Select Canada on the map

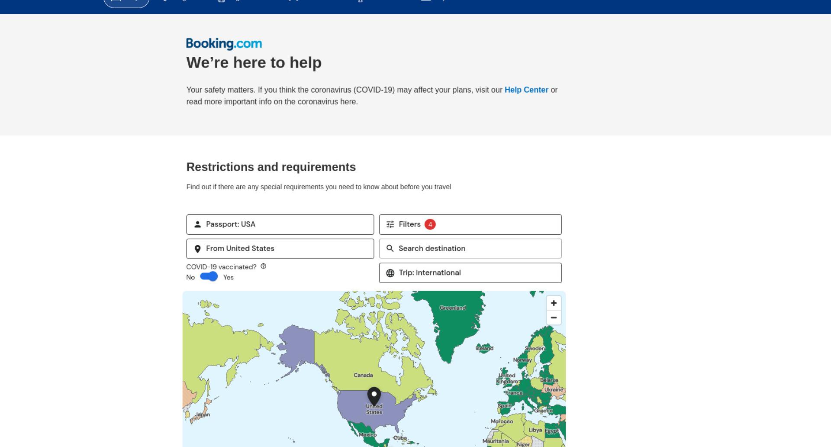363,375
